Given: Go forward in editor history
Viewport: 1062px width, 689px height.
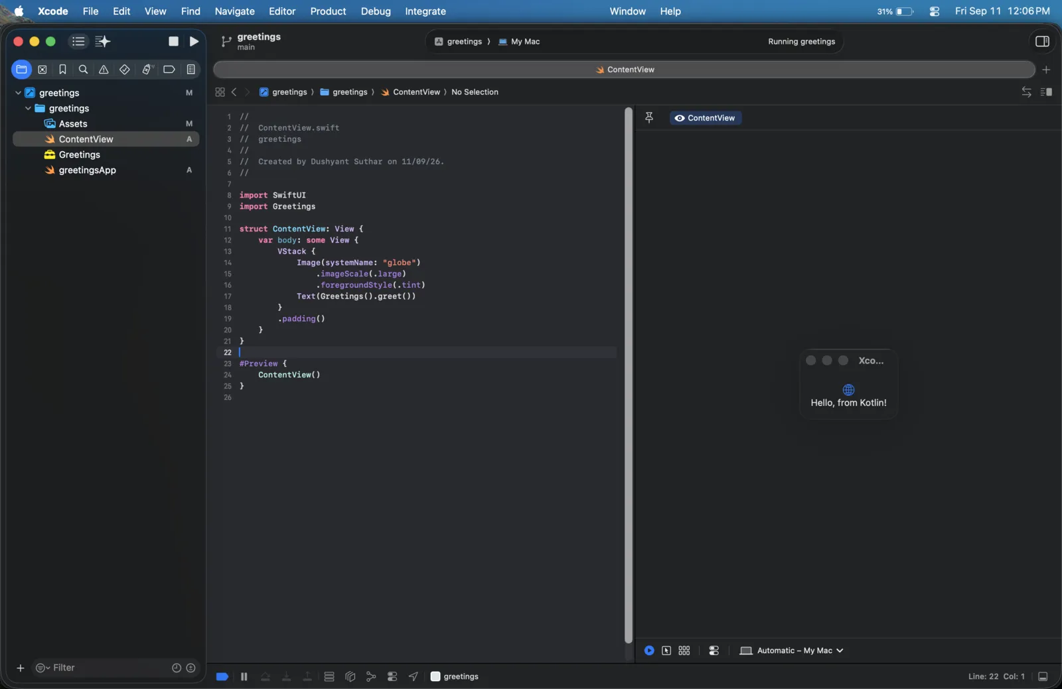Looking at the screenshot, I should (248, 92).
